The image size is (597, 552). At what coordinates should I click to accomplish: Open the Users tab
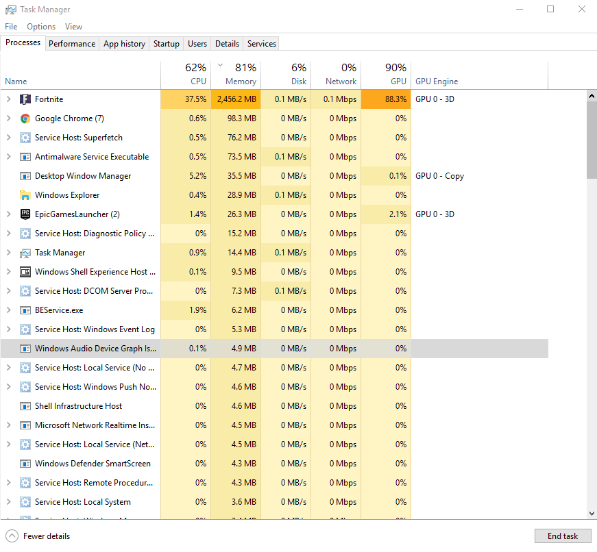pyautogui.click(x=197, y=44)
